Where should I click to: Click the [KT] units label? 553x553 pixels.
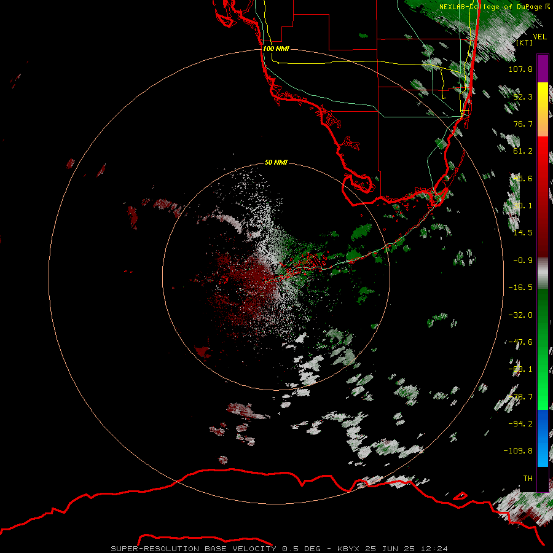525,42
